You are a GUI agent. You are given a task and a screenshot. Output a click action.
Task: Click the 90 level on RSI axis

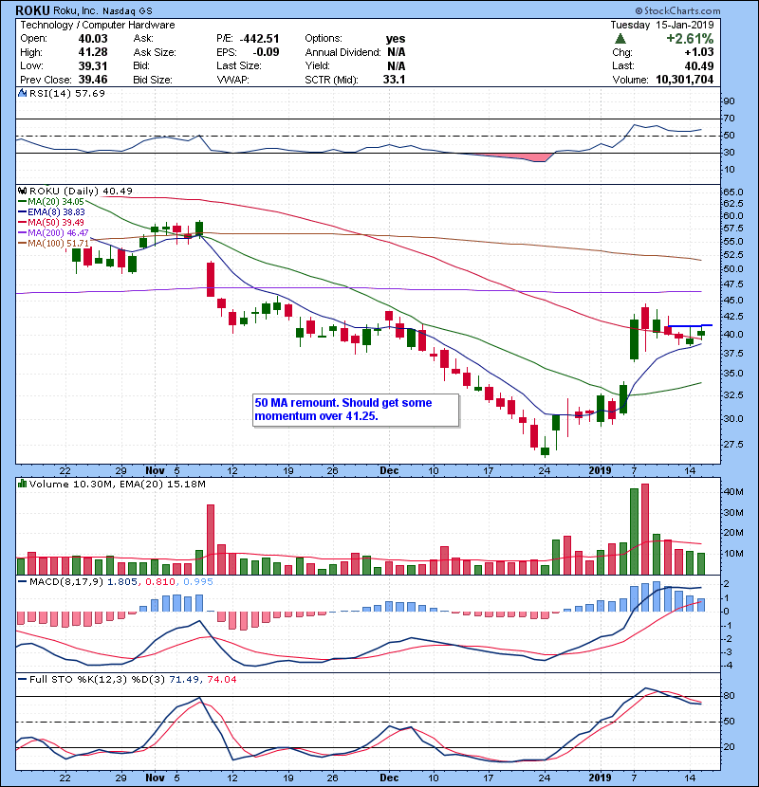pyautogui.click(x=729, y=101)
